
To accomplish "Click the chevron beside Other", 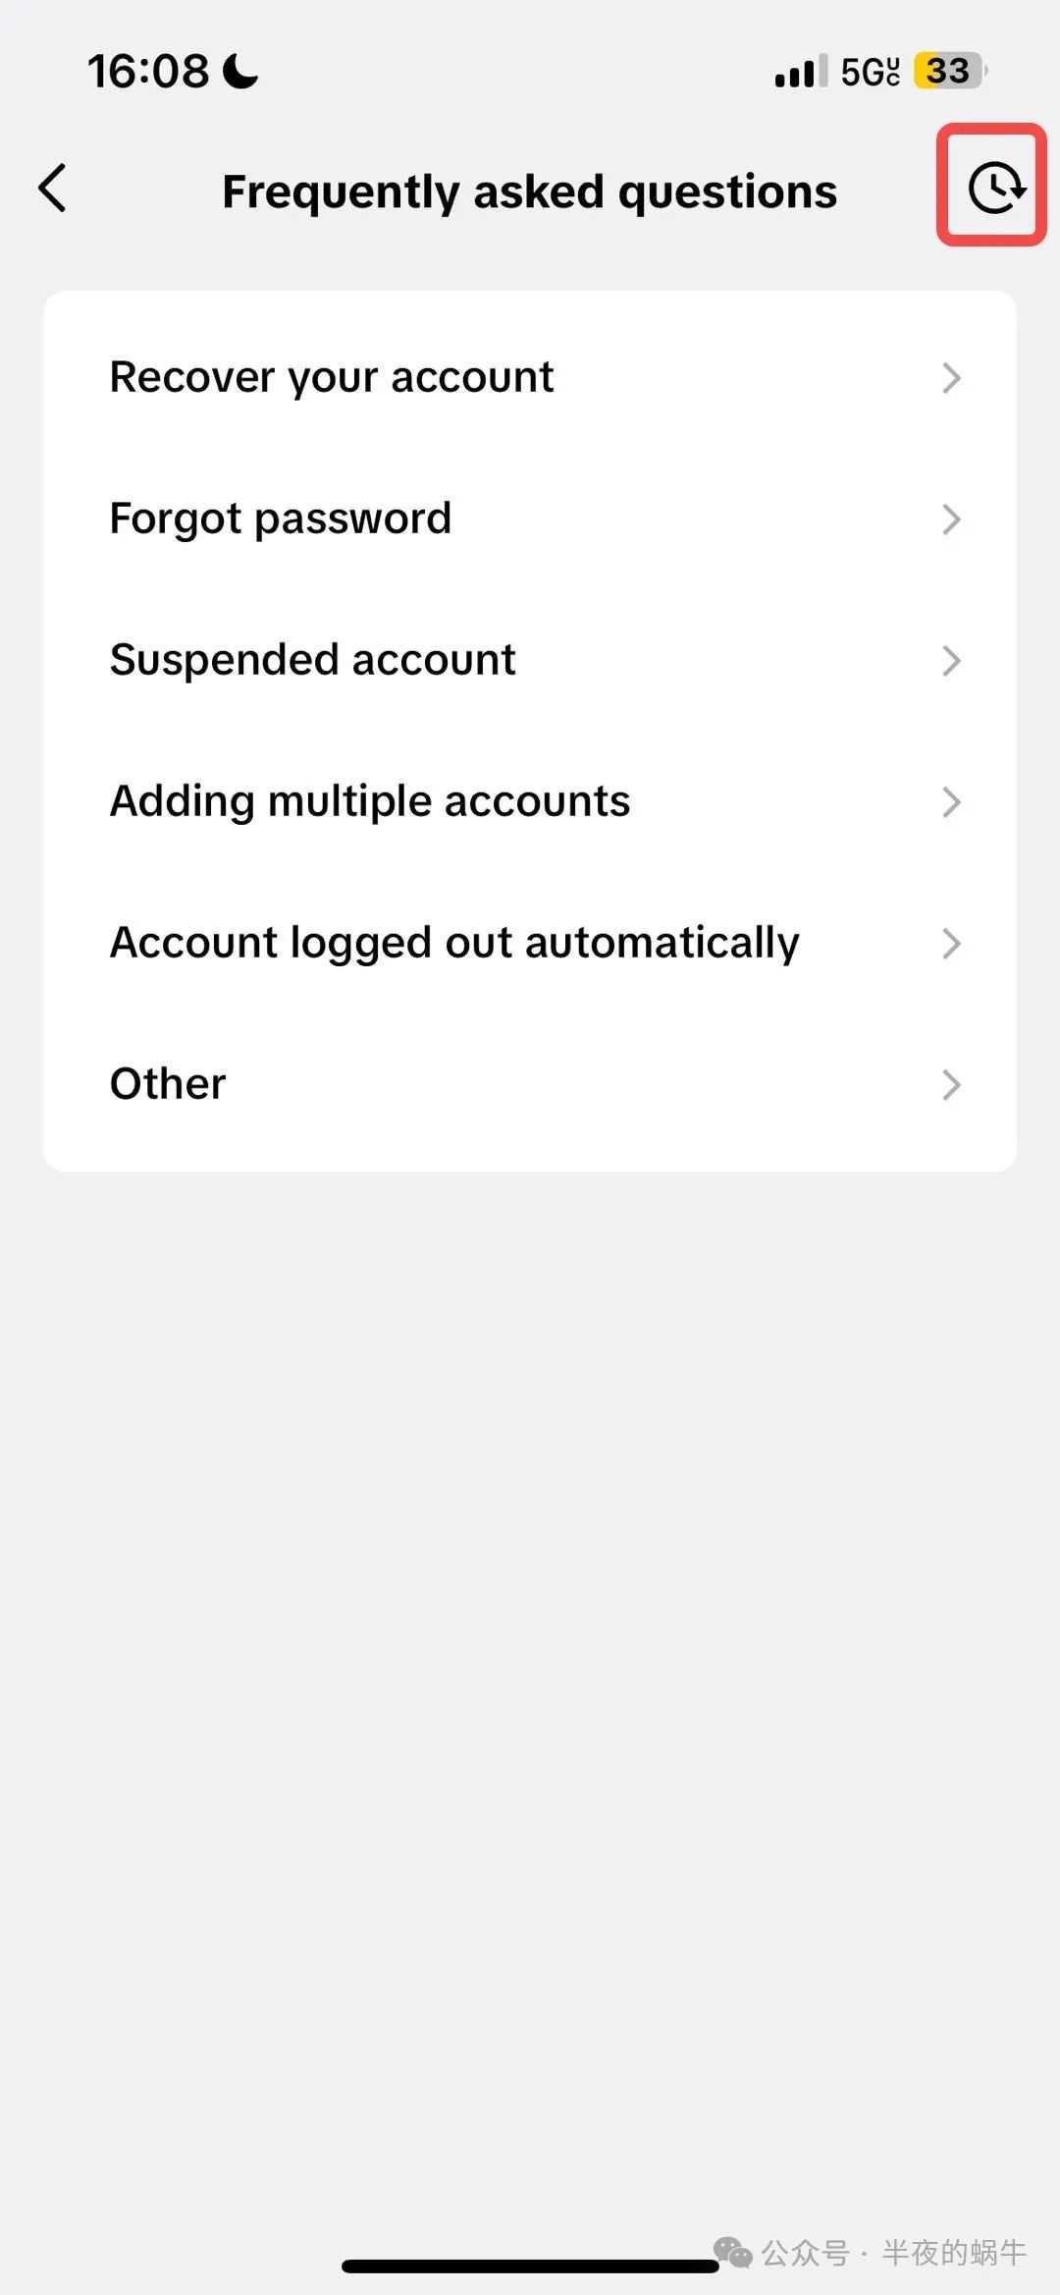I will tap(952, 1084).
